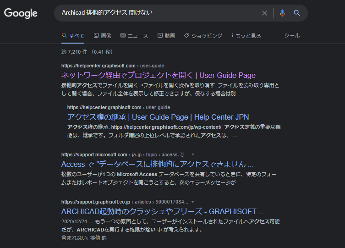Open アクセス権の継承 User Guide result

pyautogui.click(x=158, y=117)
